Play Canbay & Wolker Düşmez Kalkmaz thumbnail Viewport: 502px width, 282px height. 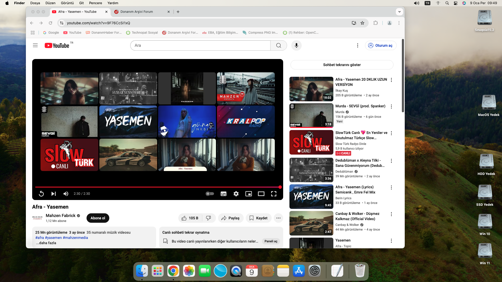[311, 223]
